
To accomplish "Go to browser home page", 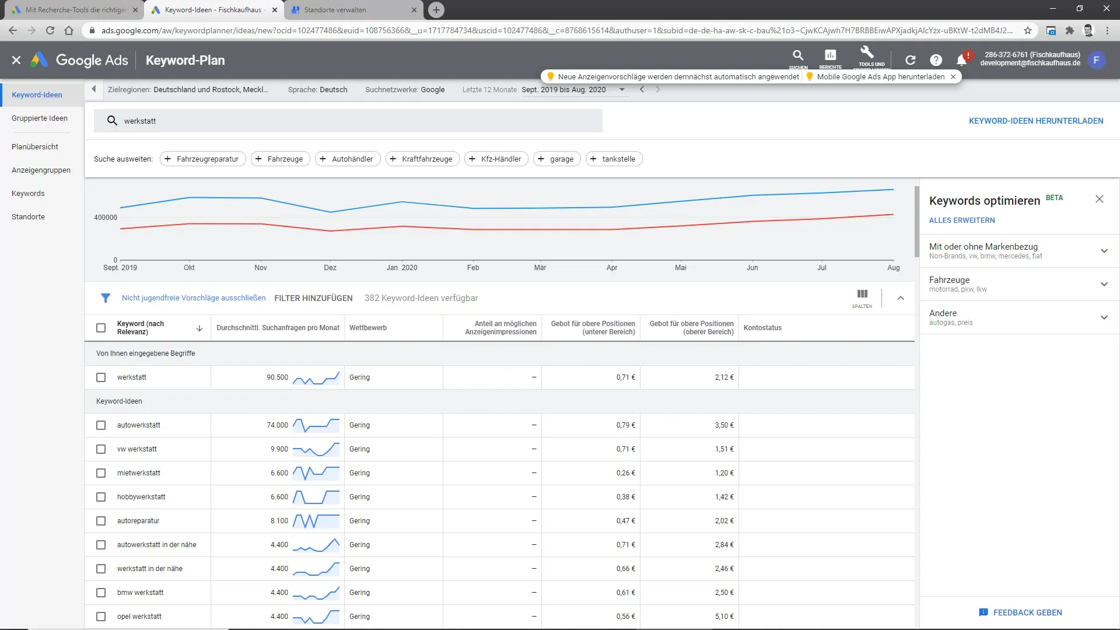I will [x=69, y=30].
